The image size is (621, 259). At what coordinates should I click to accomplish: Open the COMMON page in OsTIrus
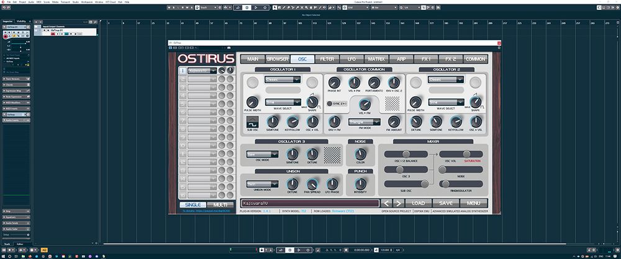click(x=476, y=59)
